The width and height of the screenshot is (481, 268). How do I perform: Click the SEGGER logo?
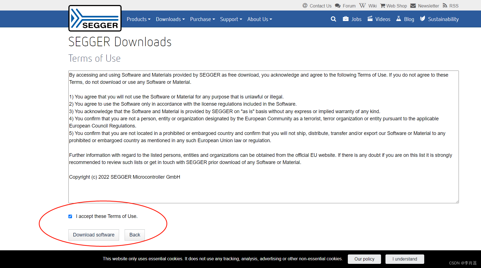click(x=95, y=18)
